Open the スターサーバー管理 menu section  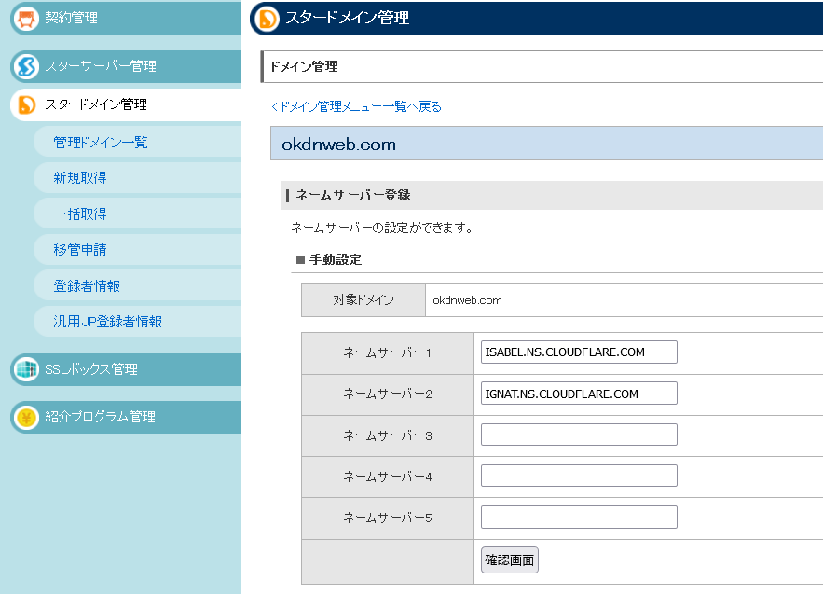100,66
